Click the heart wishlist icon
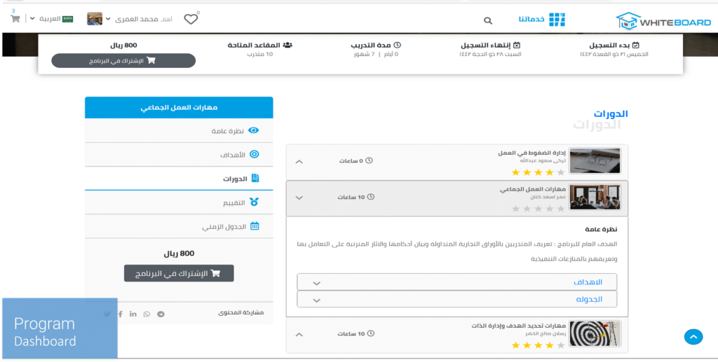This screenshot has height=362, width=718. pyautogui.click(x=191, y=19)
